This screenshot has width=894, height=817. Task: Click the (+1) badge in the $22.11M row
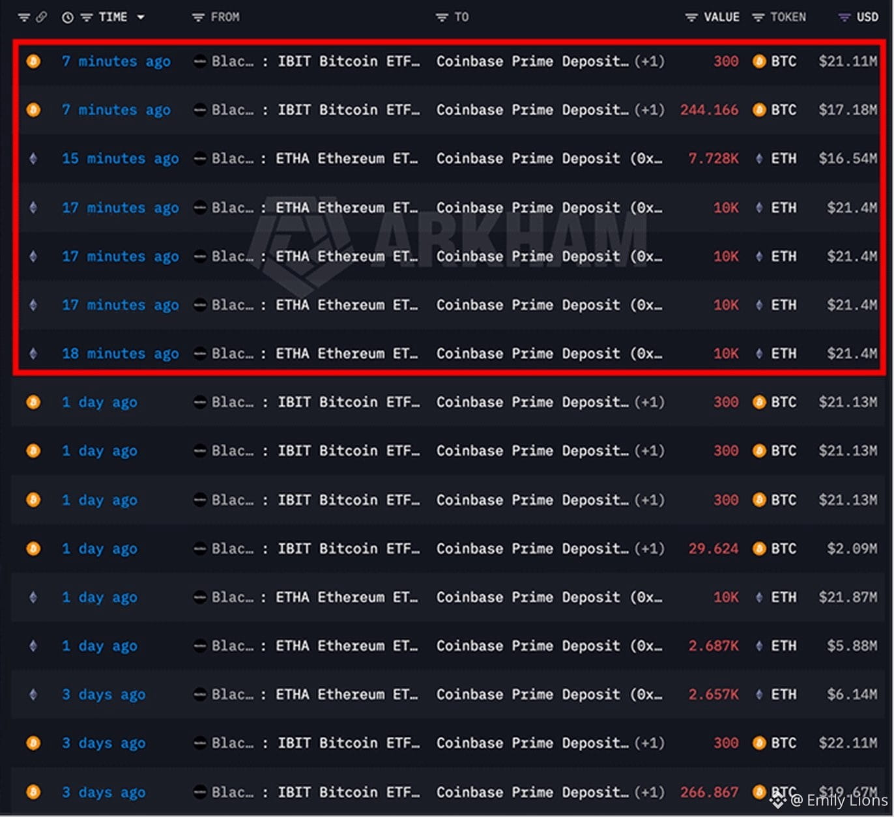(650, 743)
